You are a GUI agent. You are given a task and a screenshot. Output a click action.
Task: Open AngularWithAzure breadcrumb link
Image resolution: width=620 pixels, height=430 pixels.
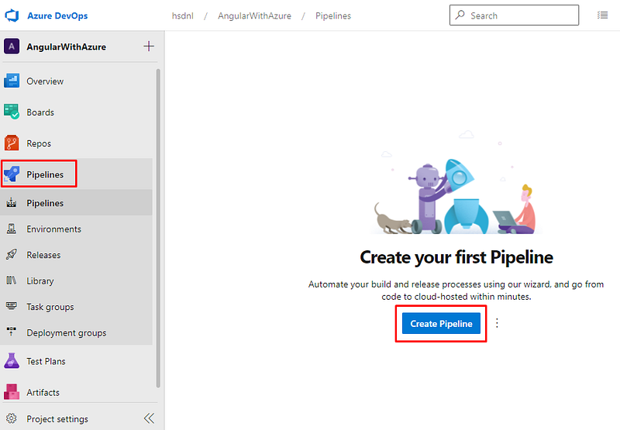pos(254,15)
